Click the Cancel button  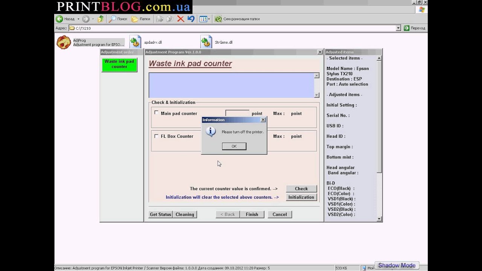pyautogui.click(x=280, y=214)
